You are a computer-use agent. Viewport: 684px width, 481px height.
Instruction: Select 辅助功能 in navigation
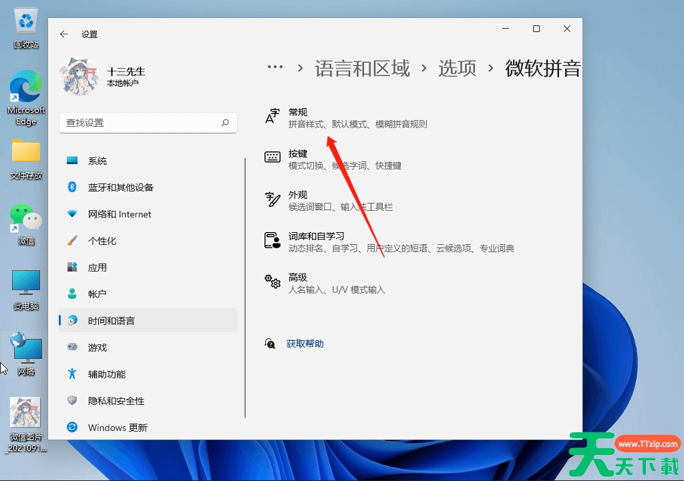pos(148,374)
